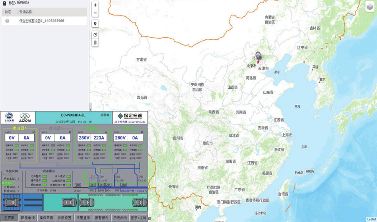Click the edit layers icon
The width and height of the screenshot is (377, 222).
95,34
